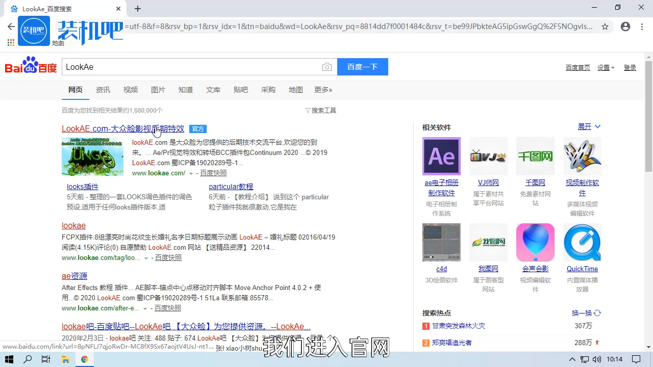Open File Explorer from the taskbar
This screenshot has height=367, width=653.
[66, 359]
